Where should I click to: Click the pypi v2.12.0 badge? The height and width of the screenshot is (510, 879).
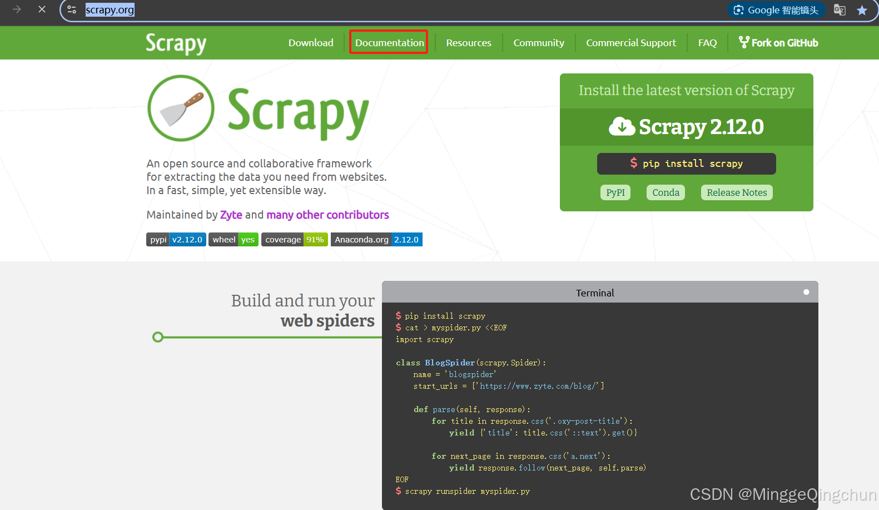[176, 240]
